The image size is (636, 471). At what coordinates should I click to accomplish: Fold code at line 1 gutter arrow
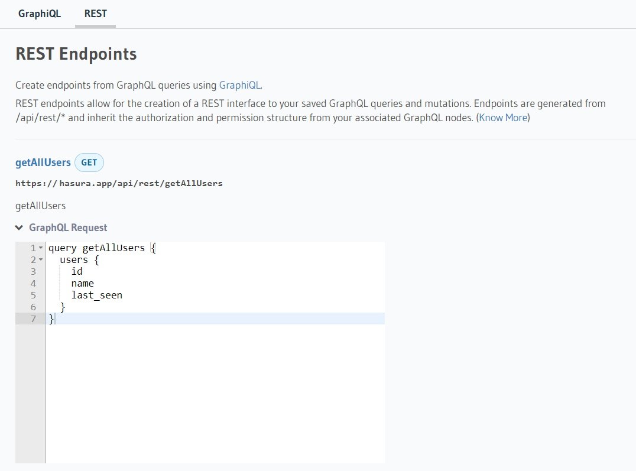coord(41,248)
